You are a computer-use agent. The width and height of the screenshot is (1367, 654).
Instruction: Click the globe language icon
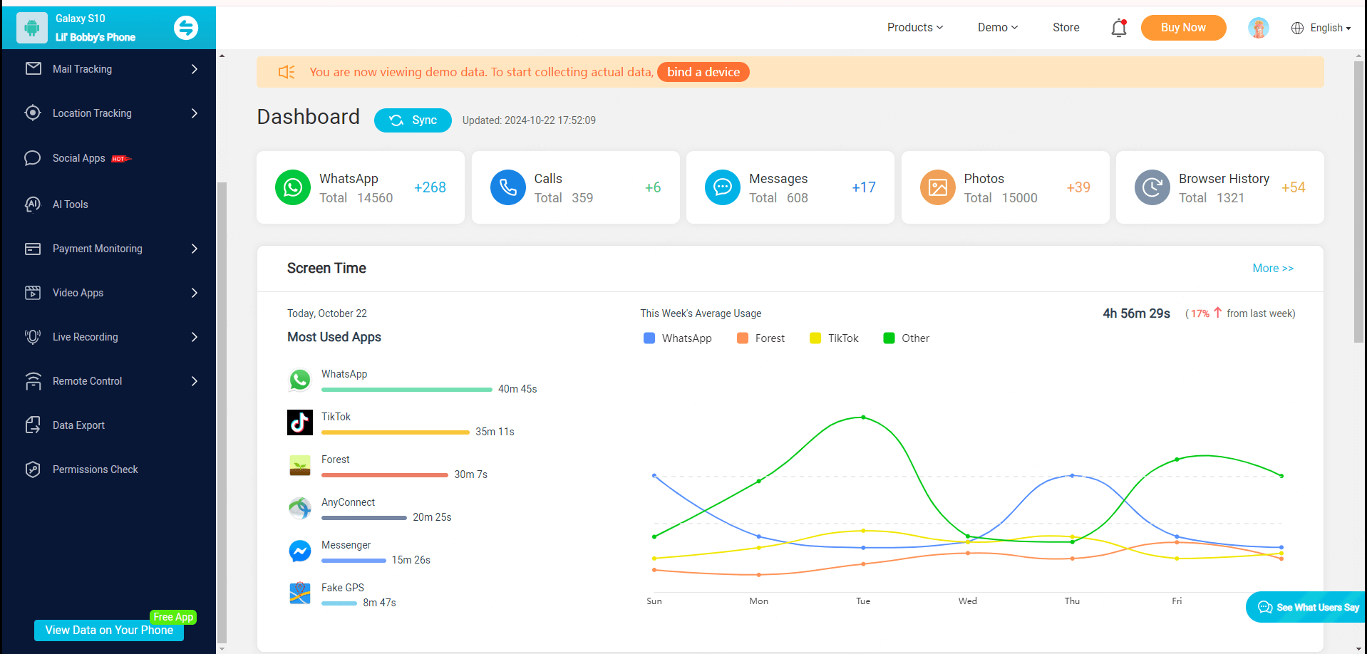pyautogui.click(x=1298, y=28)
